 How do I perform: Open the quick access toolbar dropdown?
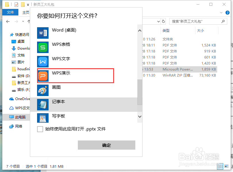[x=28, y=5]
